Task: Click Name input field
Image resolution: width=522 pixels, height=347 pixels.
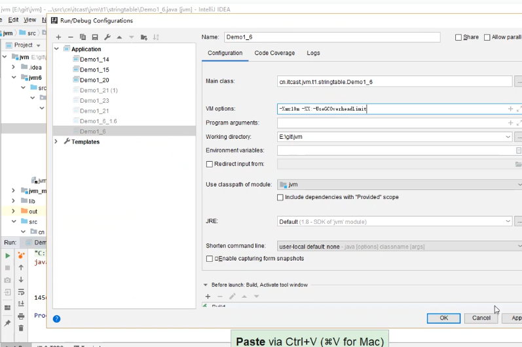Action: pos(332,37)
